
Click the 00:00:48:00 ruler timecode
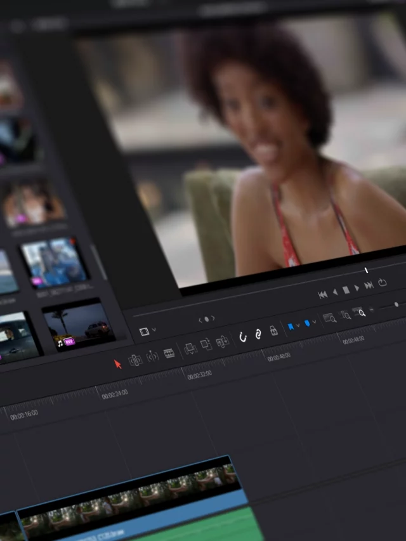pyautogui.click(x=353, y=341)
